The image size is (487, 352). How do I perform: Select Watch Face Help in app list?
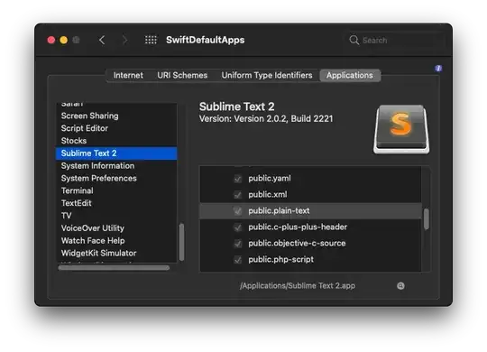click(116, 240)
